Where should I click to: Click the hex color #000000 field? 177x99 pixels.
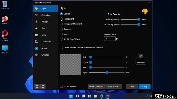[141, 62]
